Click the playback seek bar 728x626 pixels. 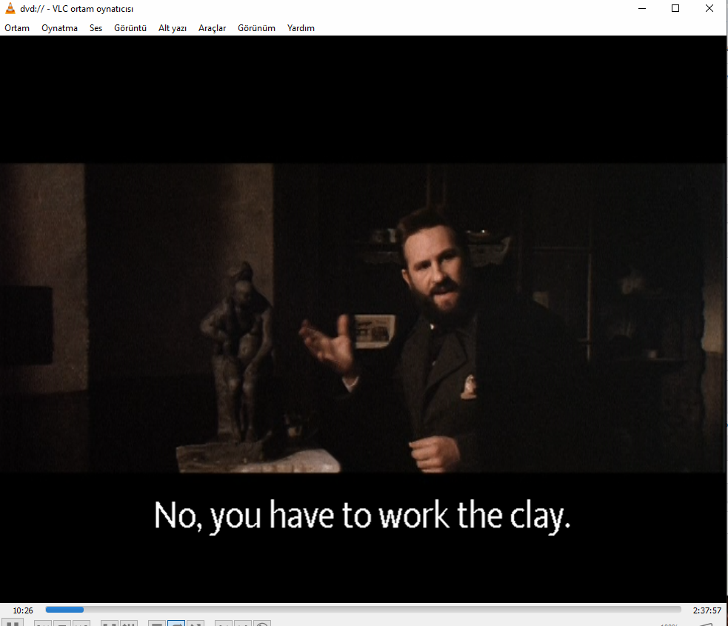click(363, 610)
